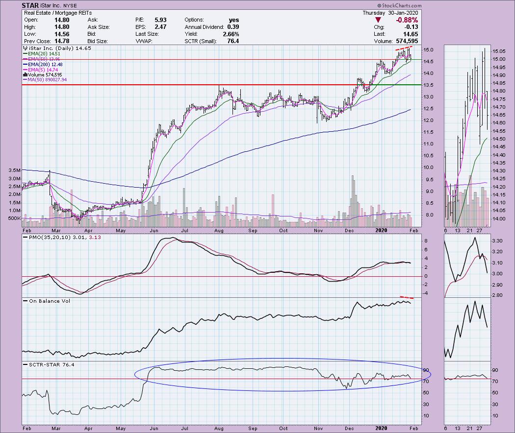515x433 pixels.
Task: Click the Yield value 2.66%
Action: (231, 34)
